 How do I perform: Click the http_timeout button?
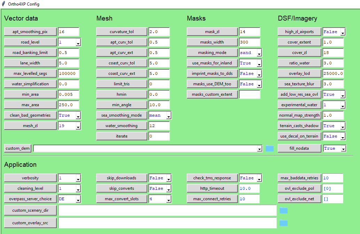coord(212,188)
